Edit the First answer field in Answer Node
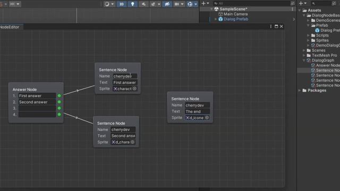 click(x=37, y=95)
